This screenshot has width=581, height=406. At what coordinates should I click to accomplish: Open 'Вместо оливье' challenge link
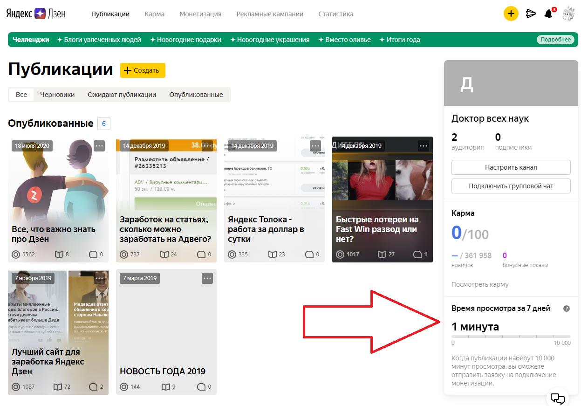[344, 40]
